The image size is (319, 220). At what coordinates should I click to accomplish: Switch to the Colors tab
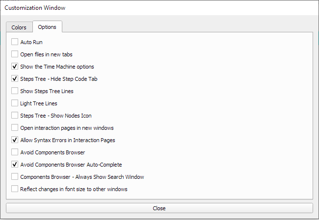click(19, 27)
